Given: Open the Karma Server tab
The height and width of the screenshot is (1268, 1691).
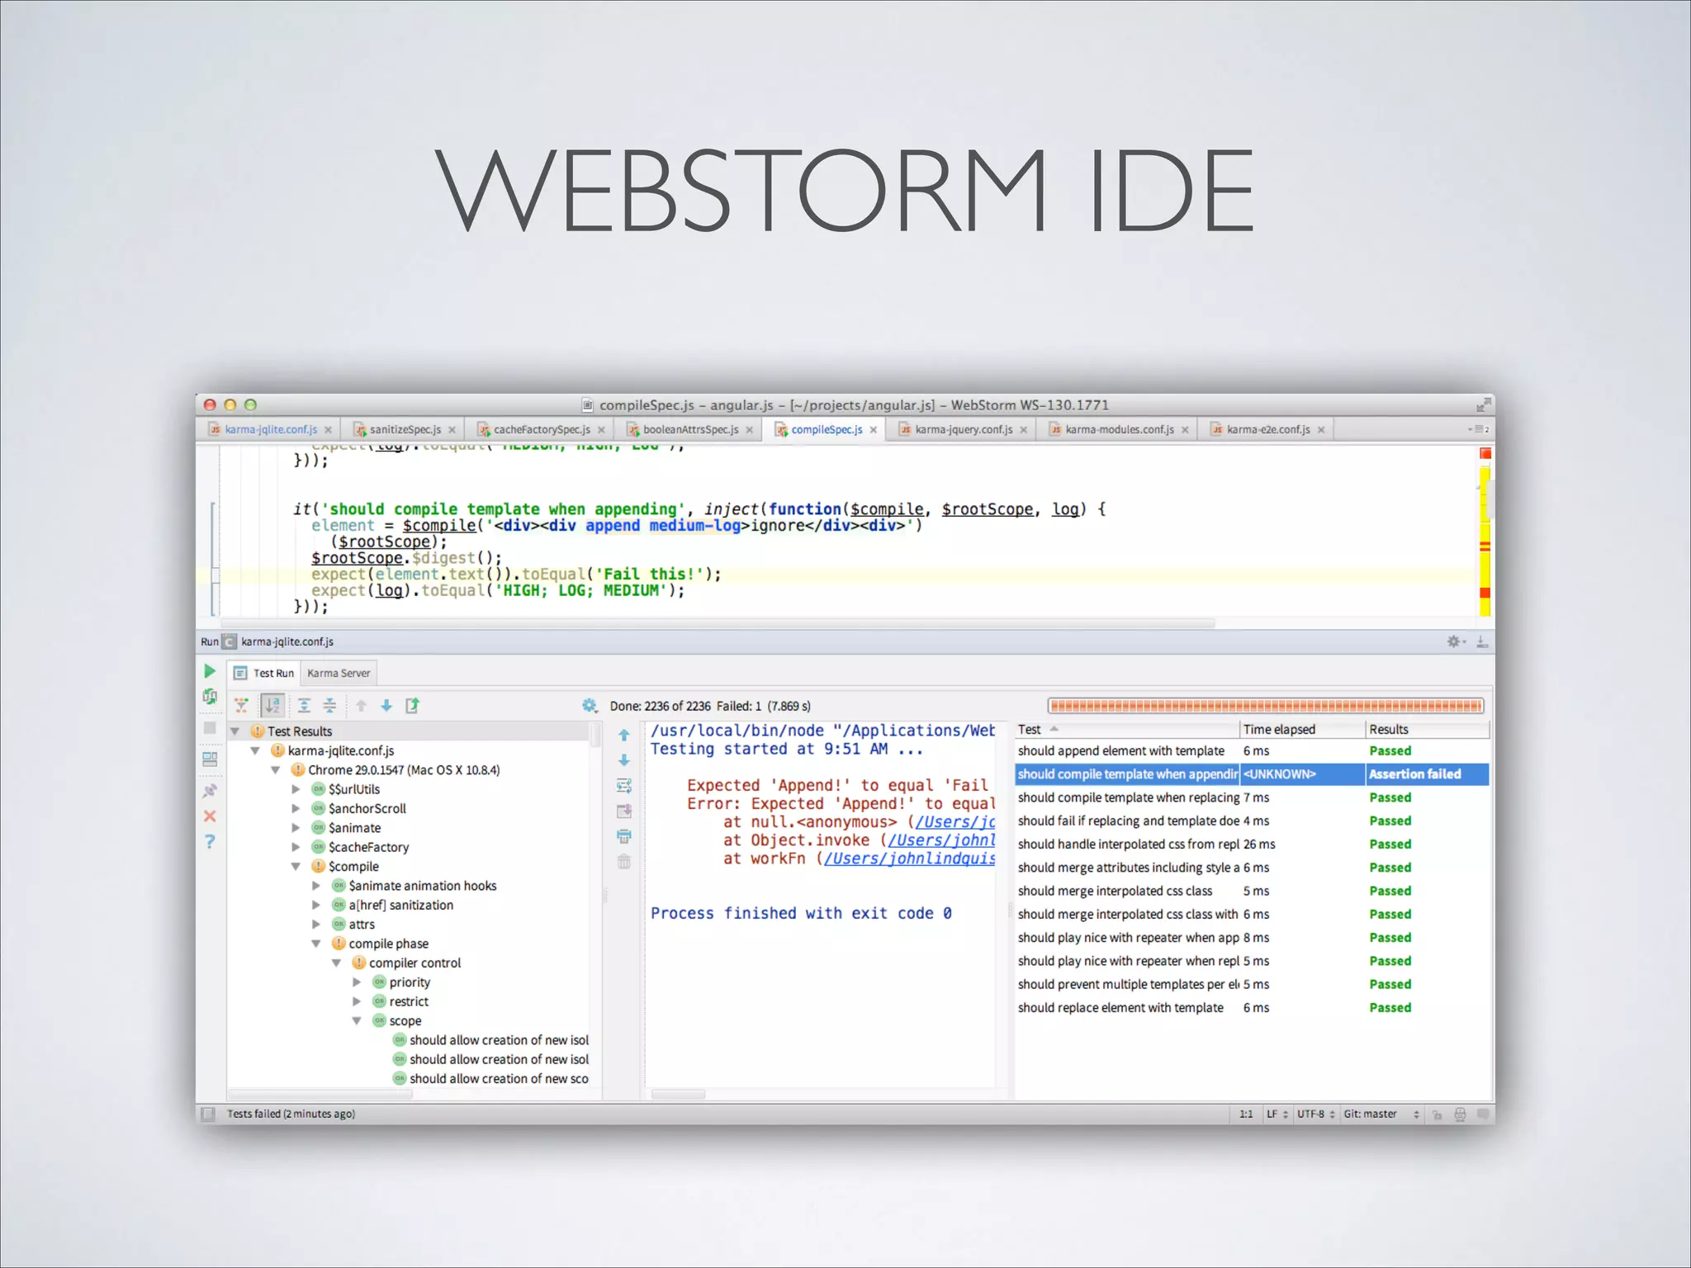Looking at the screenshot, I should (339, 673).
